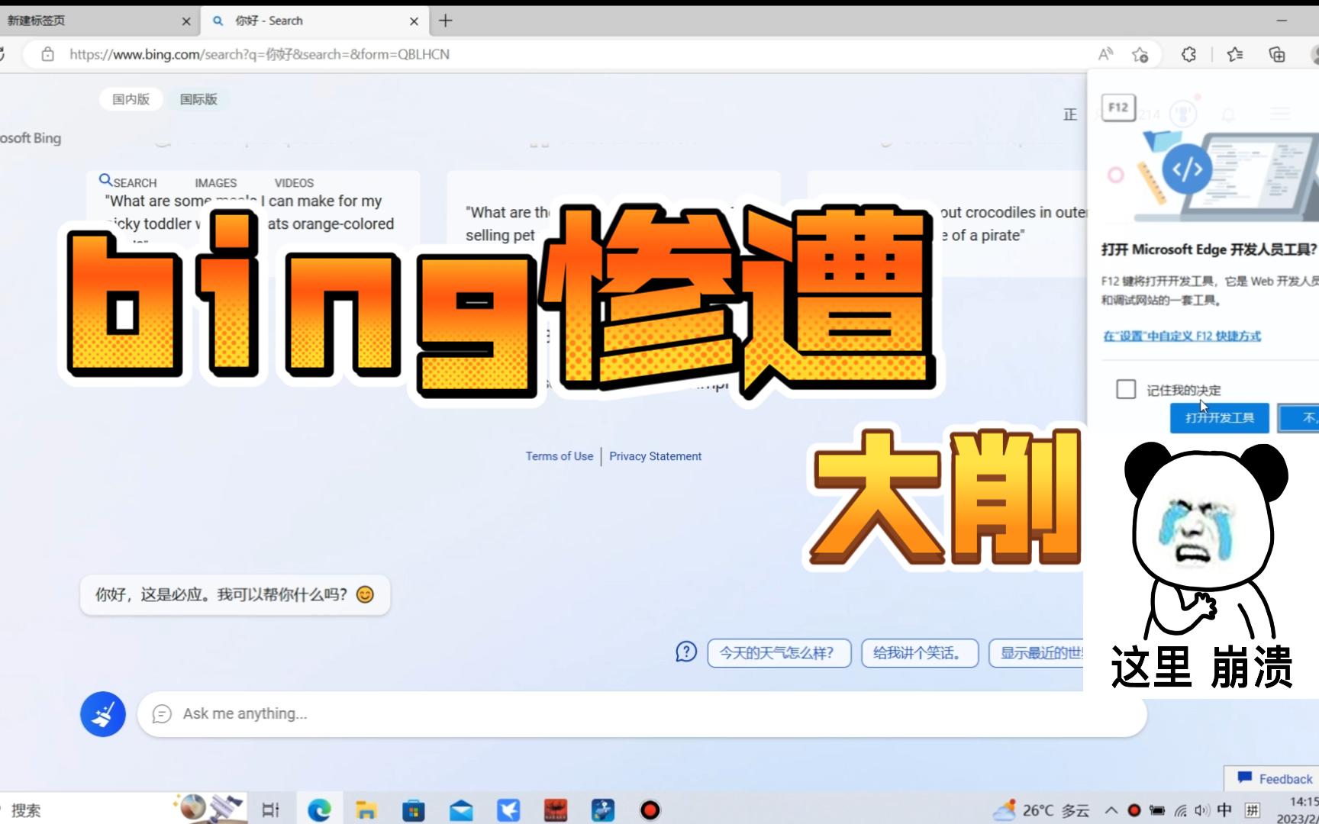The height and width of the screenshot is (824, 1319).
Task: Click the taskbar 搜索 search box
Action: pos(84,810)
